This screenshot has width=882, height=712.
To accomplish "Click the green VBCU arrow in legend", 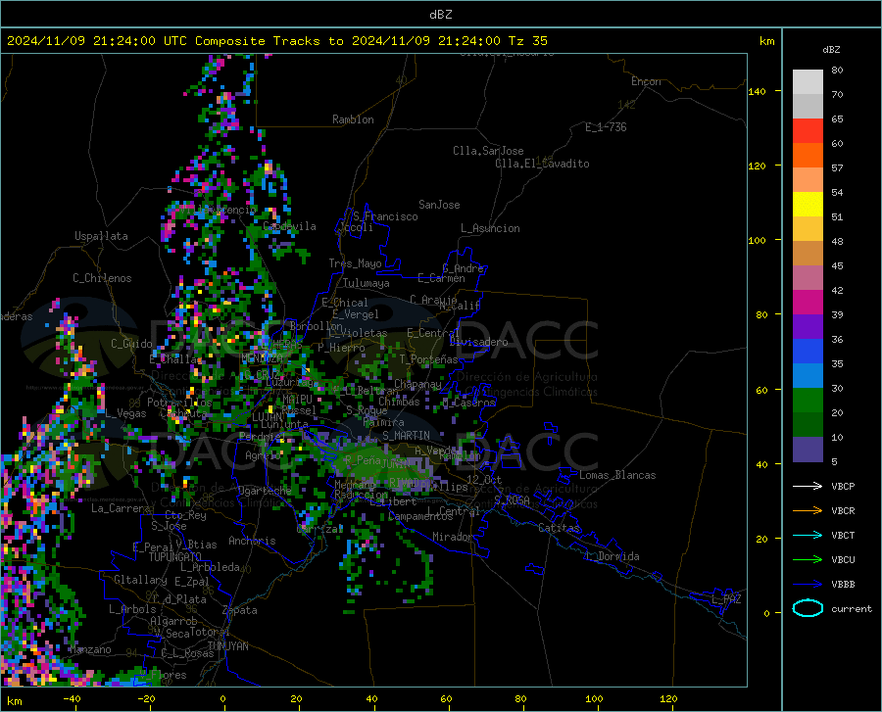I will coord(808,560).
